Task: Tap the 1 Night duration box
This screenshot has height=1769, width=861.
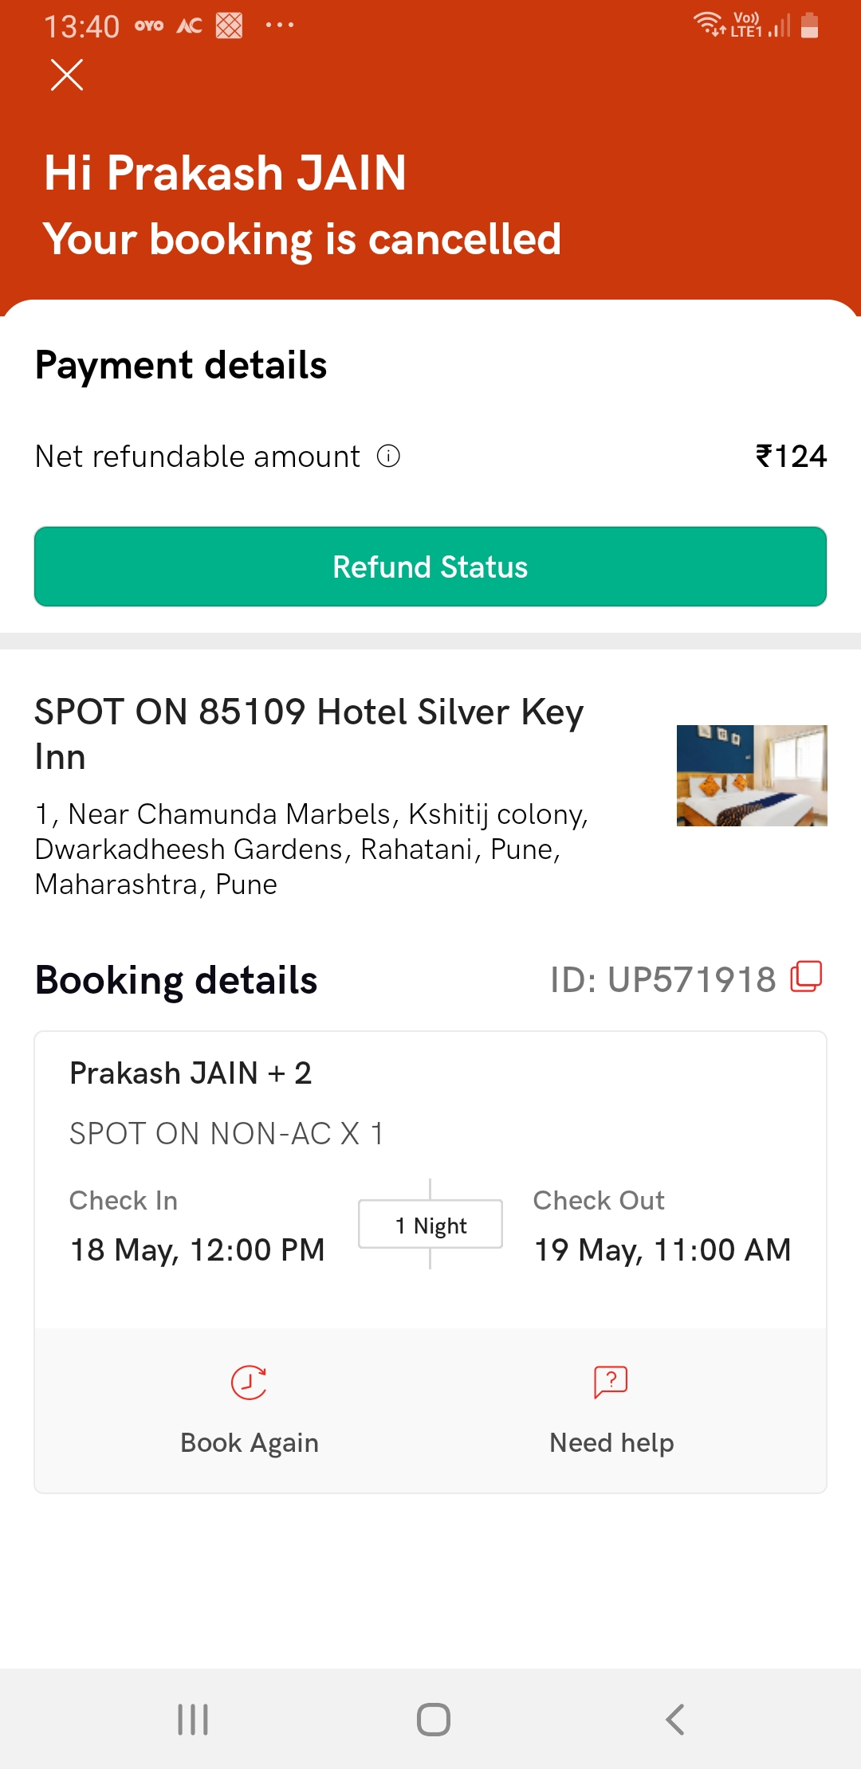Action: click(431, 1225)
